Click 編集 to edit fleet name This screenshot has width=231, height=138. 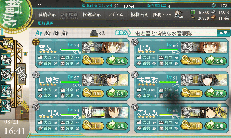223,33
